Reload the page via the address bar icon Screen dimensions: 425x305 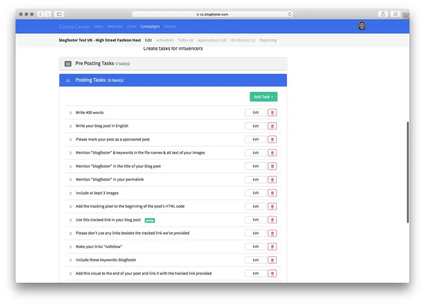(x=289, y=14)
